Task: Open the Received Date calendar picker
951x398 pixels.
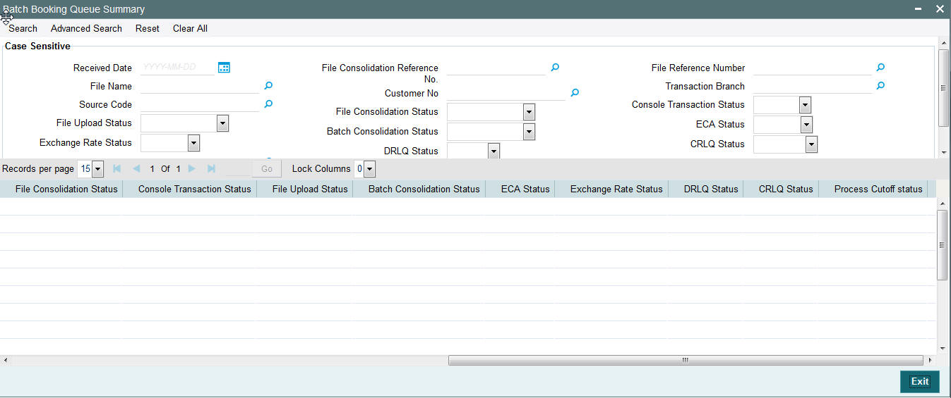Action: [224, 68]
